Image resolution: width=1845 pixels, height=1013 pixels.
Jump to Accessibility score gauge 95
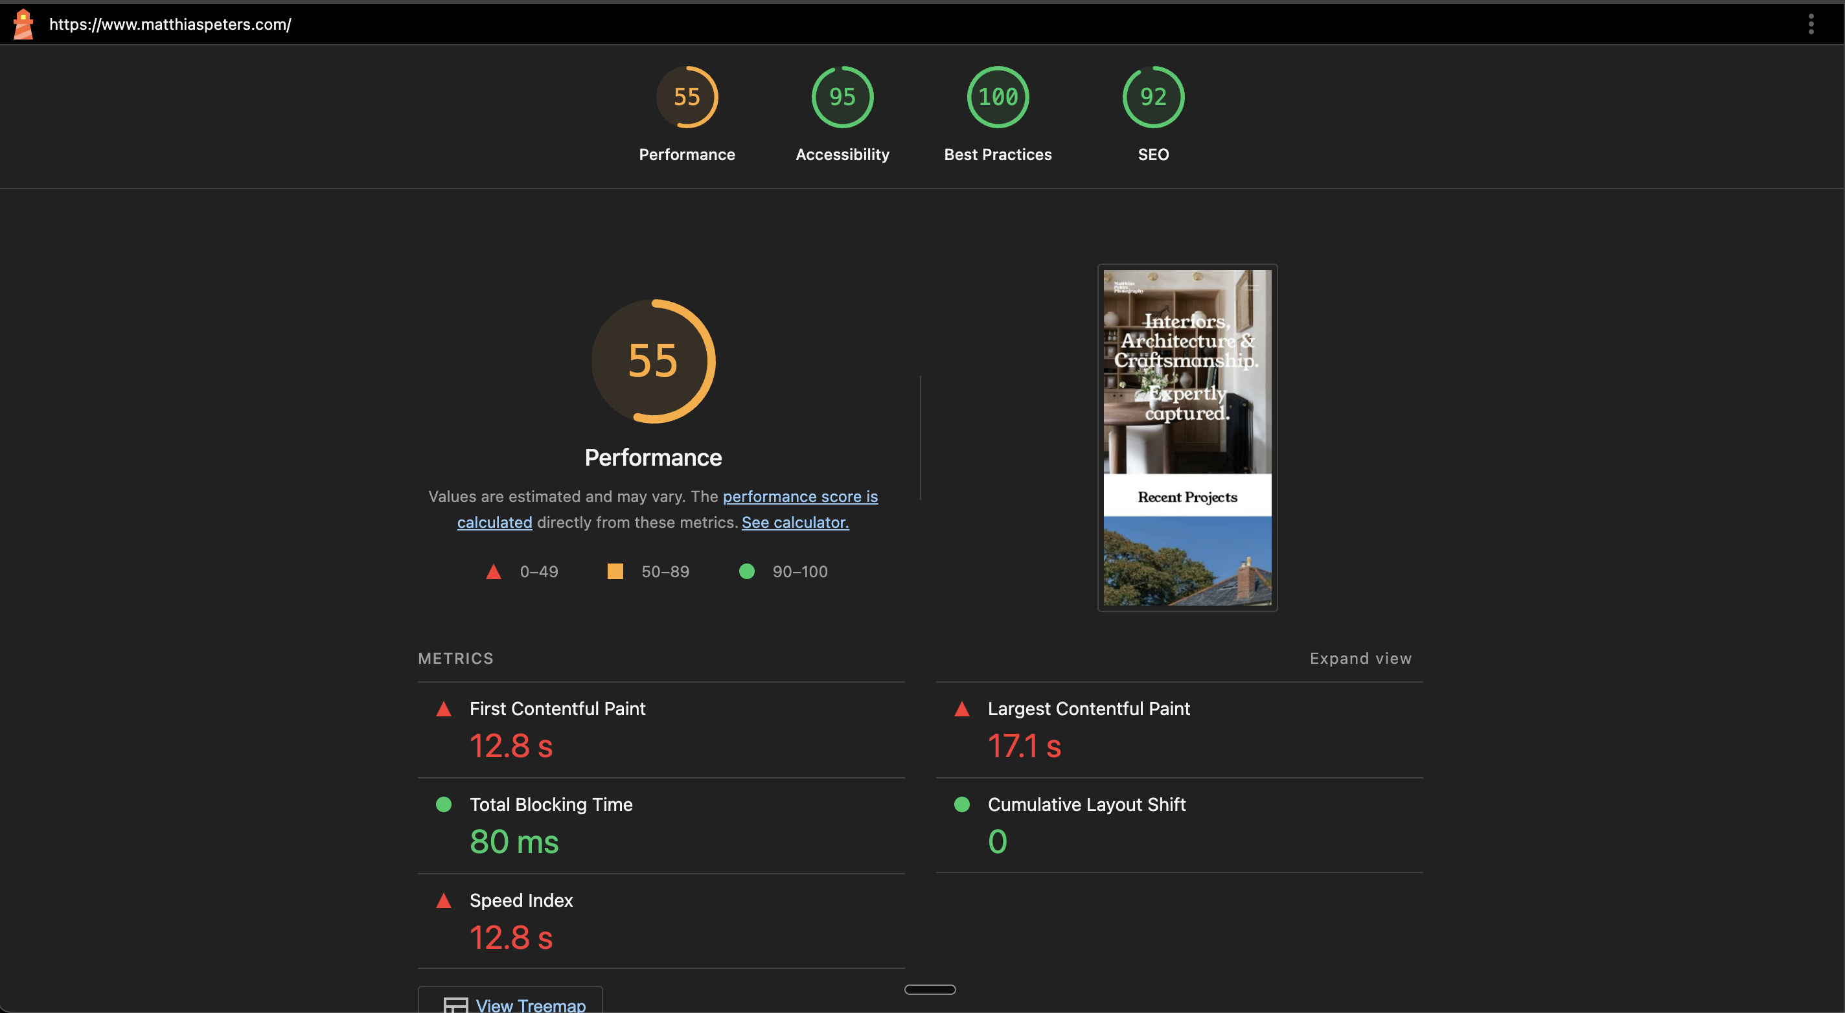[842, 97]
